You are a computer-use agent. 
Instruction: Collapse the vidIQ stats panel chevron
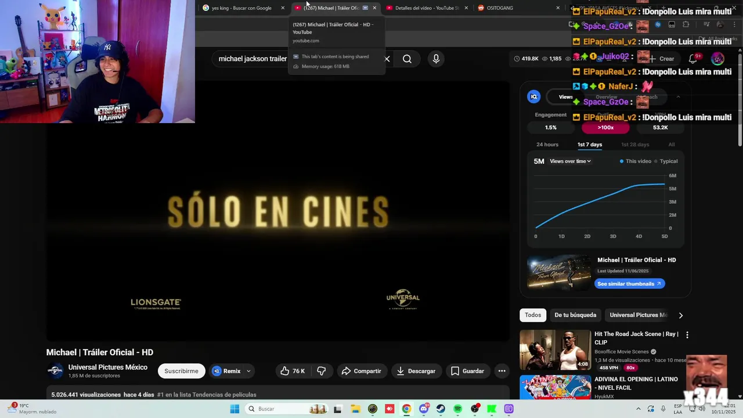[x=678, y=97]
